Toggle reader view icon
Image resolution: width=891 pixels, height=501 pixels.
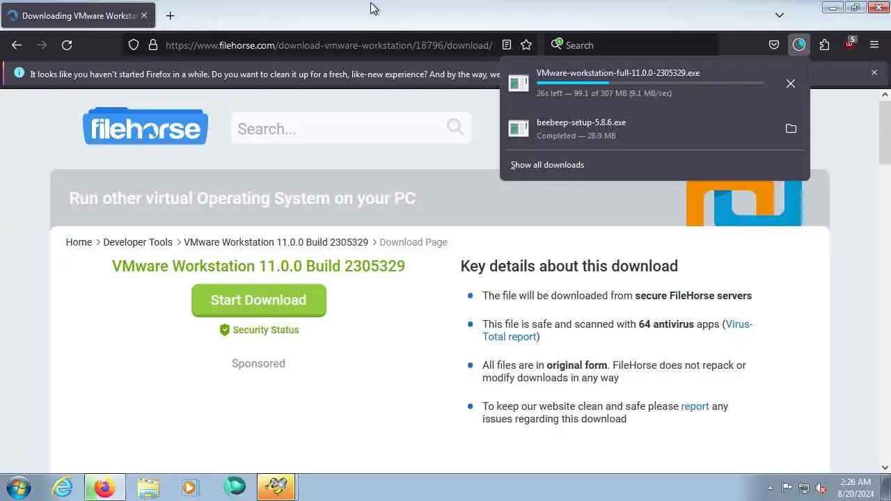click(x=507, y=45)
